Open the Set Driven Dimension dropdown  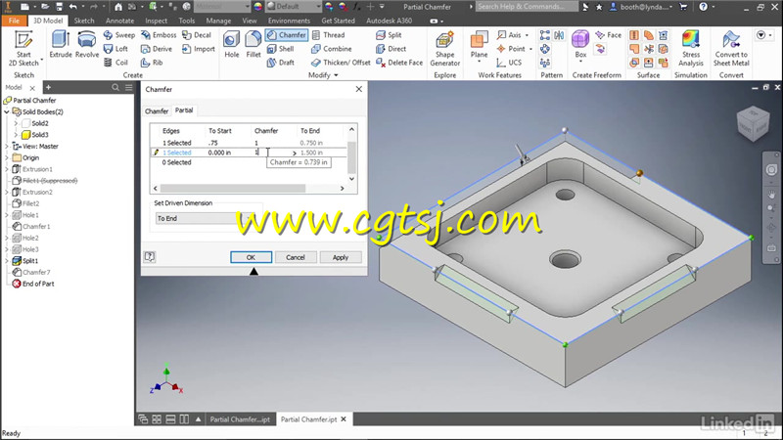208,218
